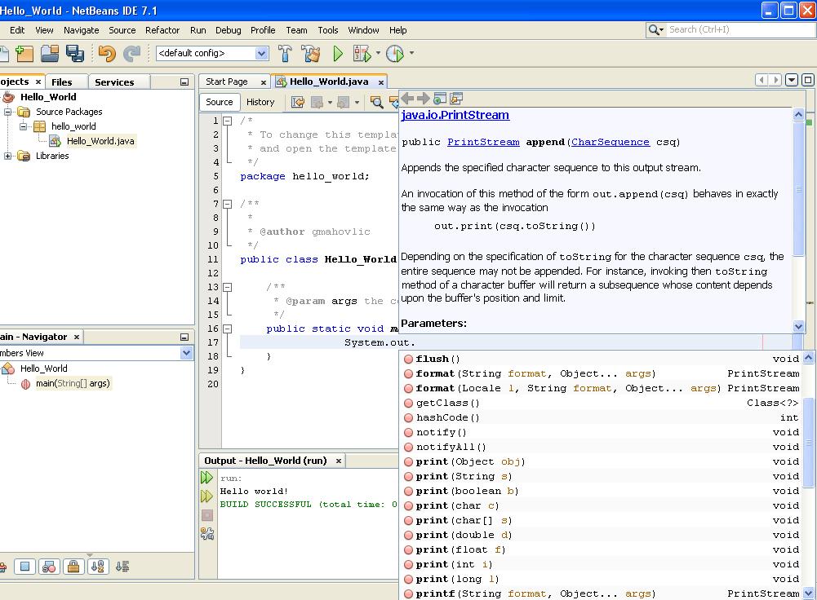Viewport: 817px width, 600px height.
Task: Click the New Project icon
Action: (25, 54)
